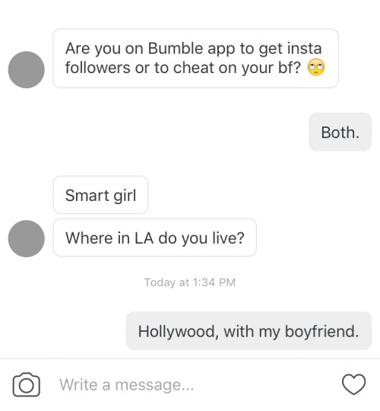Viewport: 380px width, 411px height.
Task: Select the 'Both.' reply bubble
Action: pos(340,132)
